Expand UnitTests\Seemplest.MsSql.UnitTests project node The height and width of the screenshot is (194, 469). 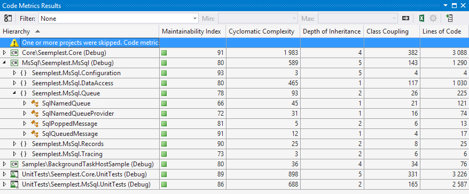tap(4, 184)
